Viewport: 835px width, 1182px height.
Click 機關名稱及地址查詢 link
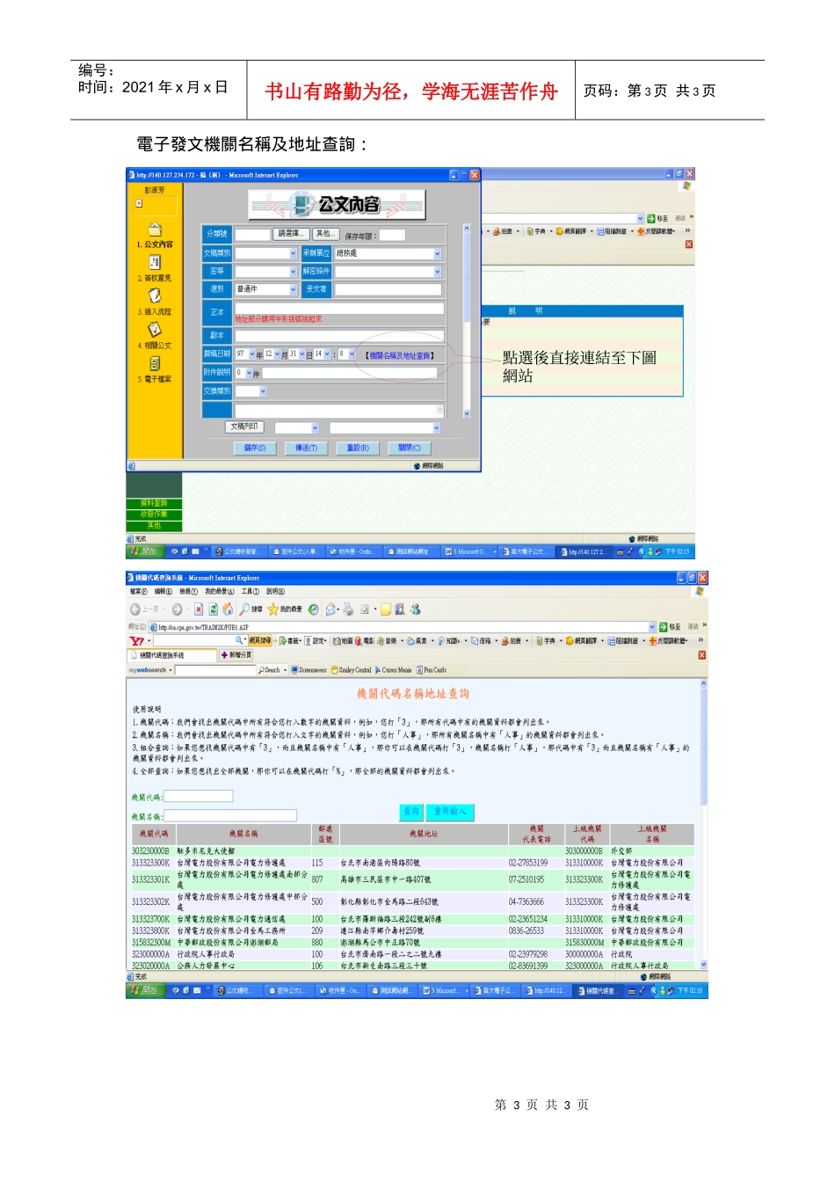coord(400,355)
